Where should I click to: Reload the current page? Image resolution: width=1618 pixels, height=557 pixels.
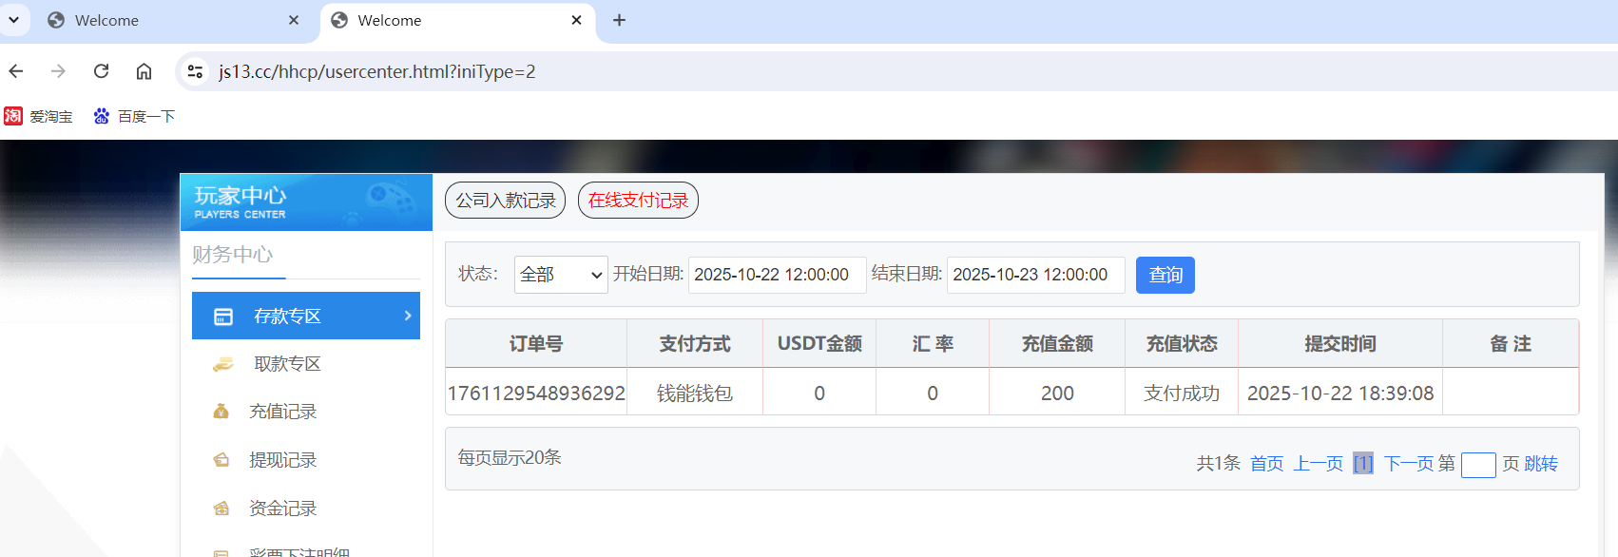(101, 71)
